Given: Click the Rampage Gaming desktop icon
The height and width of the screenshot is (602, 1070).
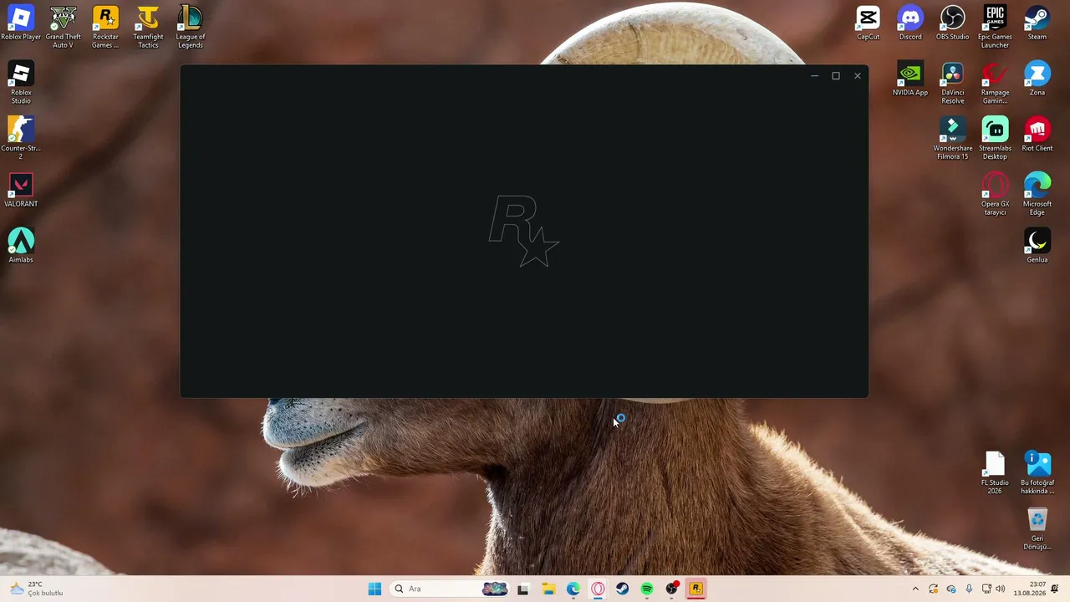Looking at the screenshot, I should (x=995, y=83).
